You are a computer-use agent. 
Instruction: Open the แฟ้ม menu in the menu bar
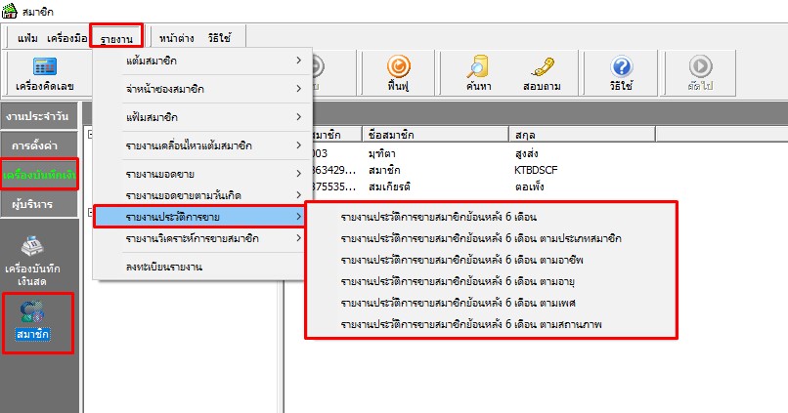point(27,38)
